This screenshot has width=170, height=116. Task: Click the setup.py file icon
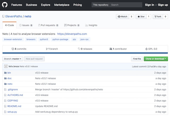(5, 112)
